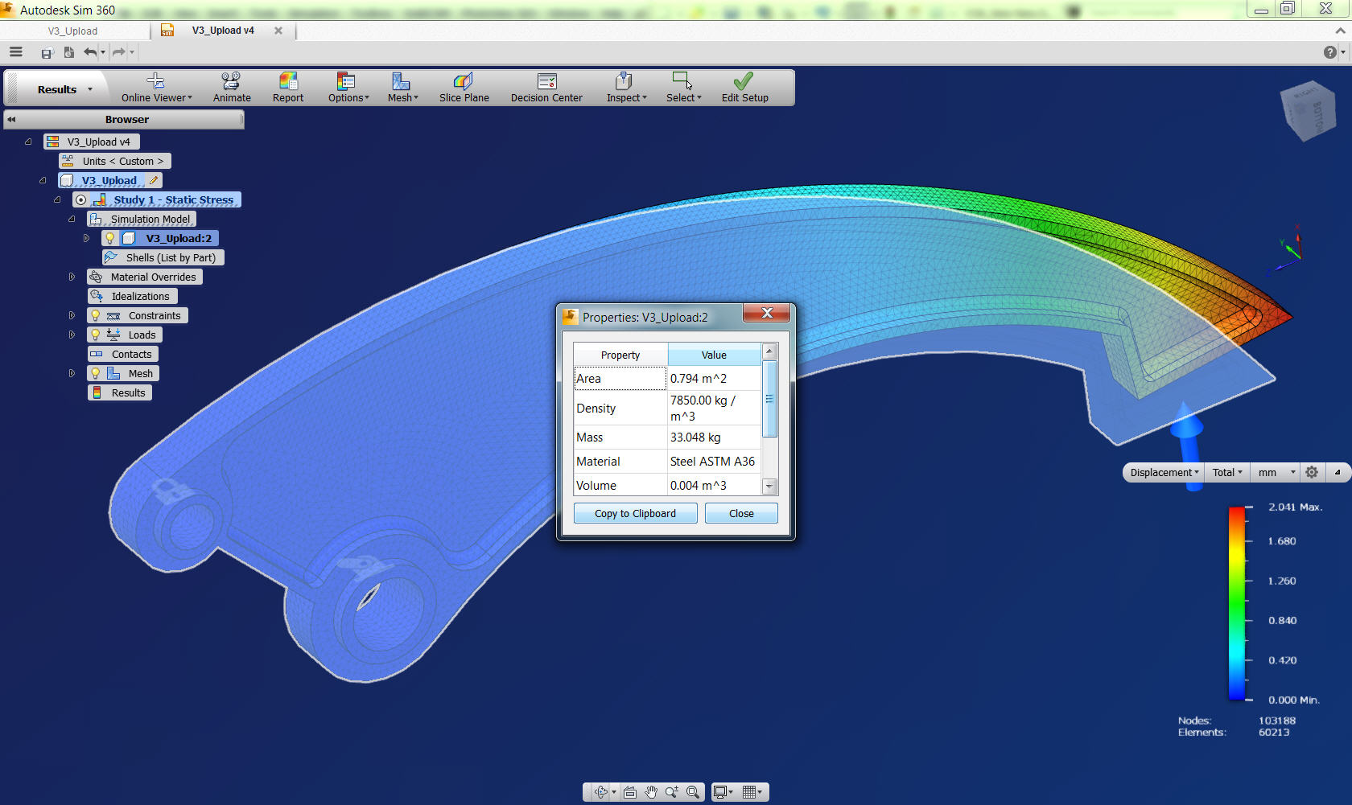Click the Contacts node icon

[x=97, y=354]
